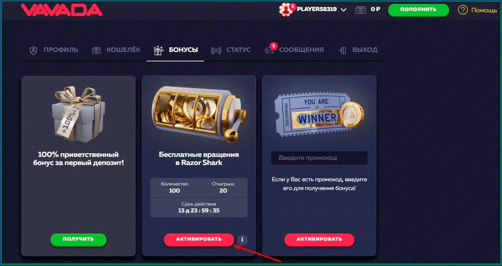
Task: Click the green Пополнить button
Action: tap(418, 10)
